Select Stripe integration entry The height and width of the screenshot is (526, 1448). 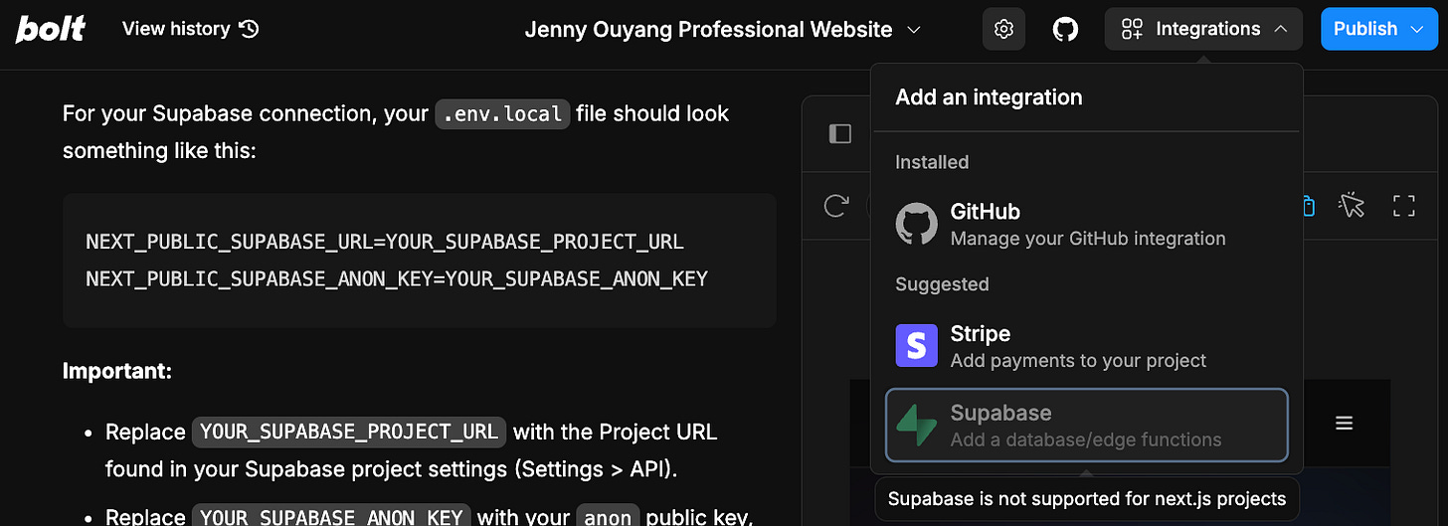1086,346
